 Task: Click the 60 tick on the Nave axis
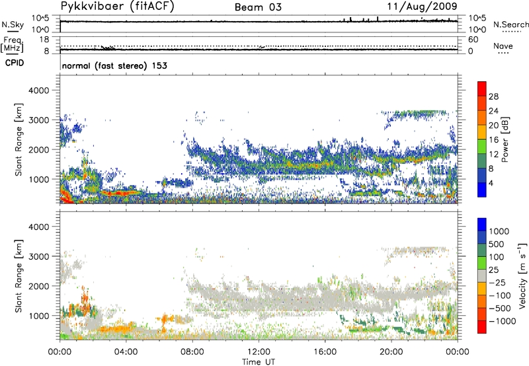pos(473,40)
